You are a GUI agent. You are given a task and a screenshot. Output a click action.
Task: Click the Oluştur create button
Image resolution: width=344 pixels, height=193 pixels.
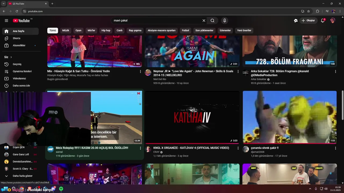(x=309, y=21)
